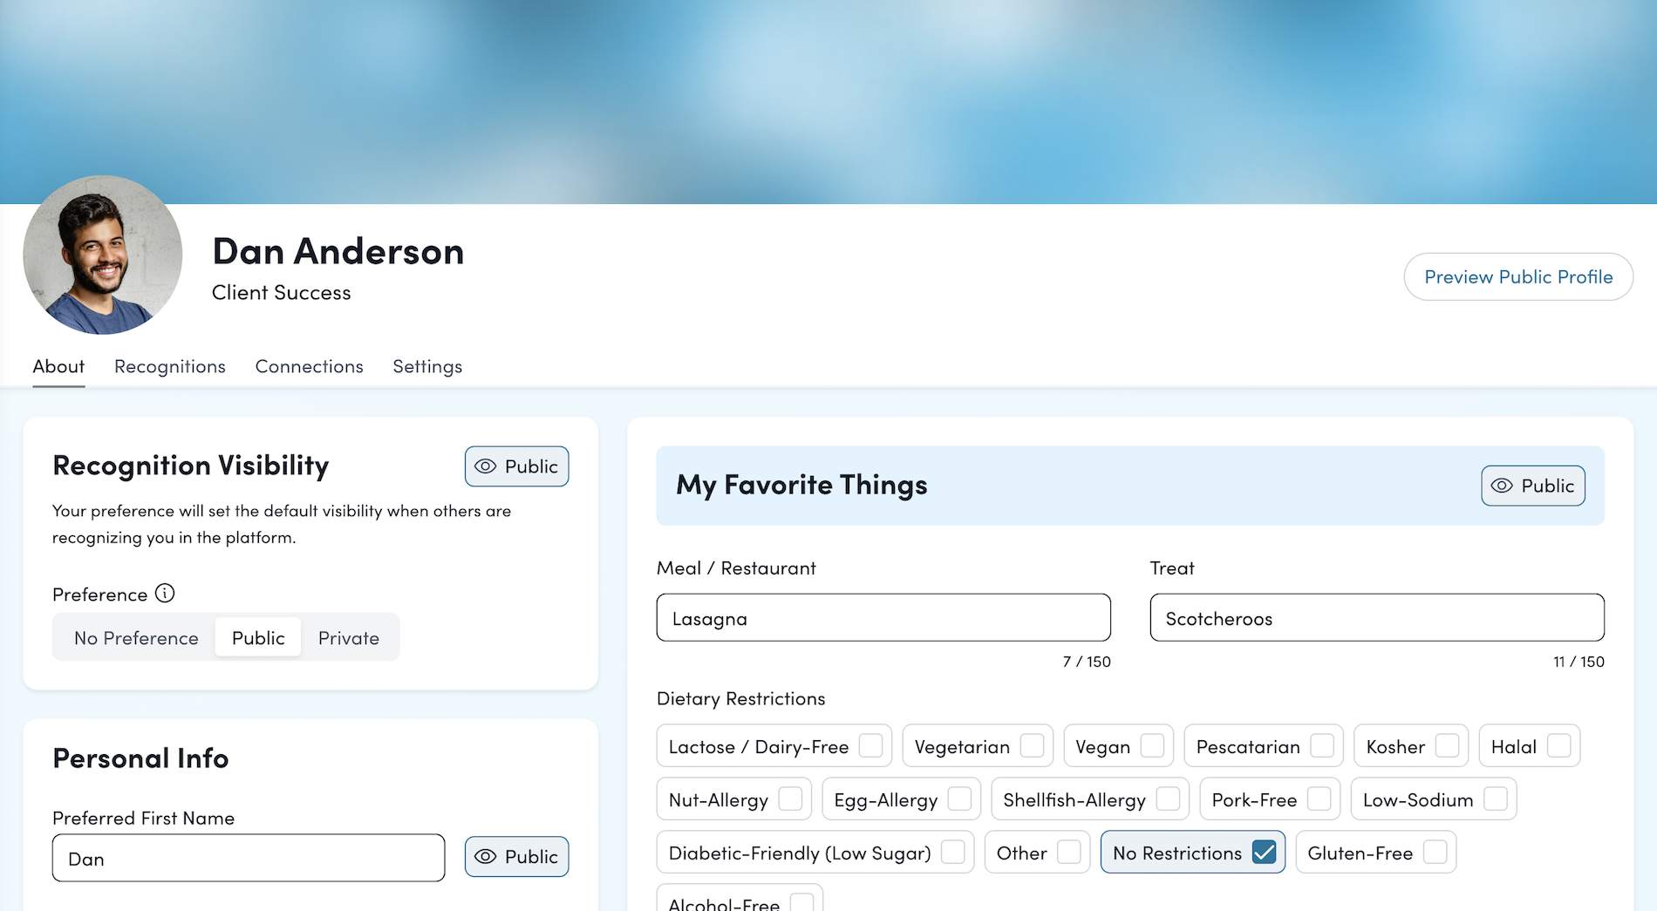
Task: Enable the Gluten-Free dietary option
Action: [1435, 853]
